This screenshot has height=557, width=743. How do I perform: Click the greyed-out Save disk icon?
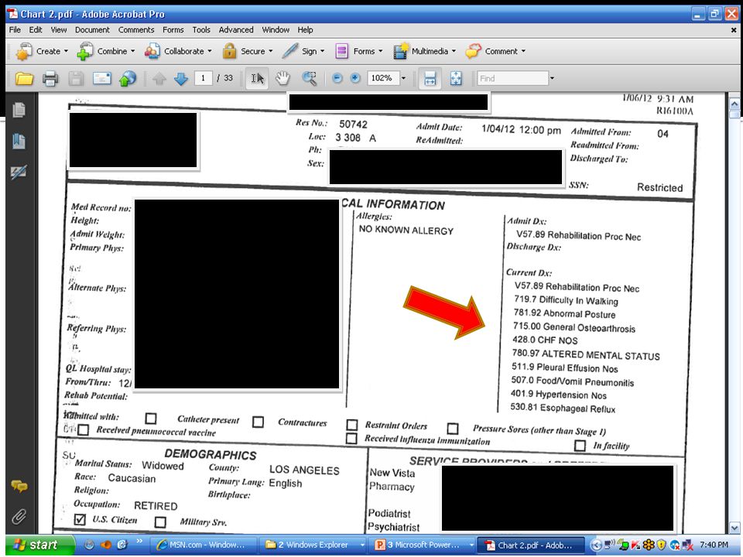[x=76, y=78]
